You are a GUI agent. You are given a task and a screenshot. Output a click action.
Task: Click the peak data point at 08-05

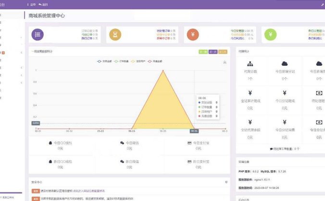163,71
